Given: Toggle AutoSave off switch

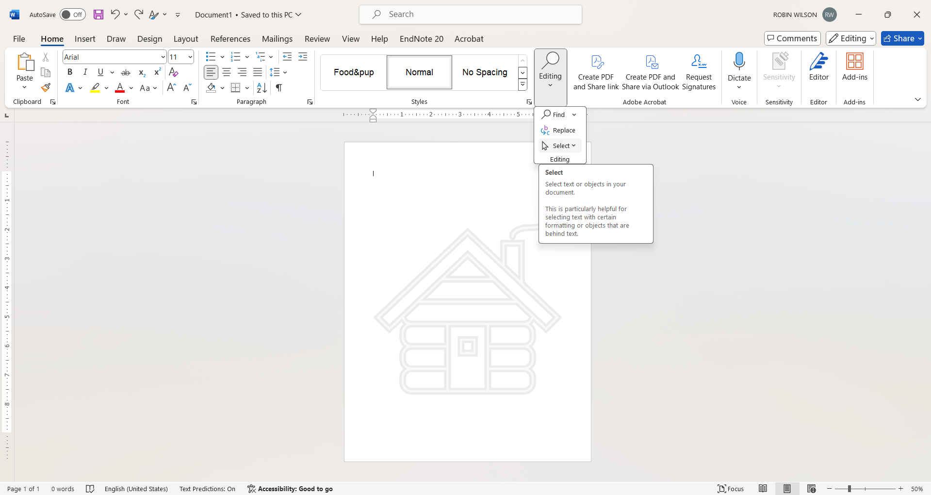Looking at the screenshot, I should point(72,14).
